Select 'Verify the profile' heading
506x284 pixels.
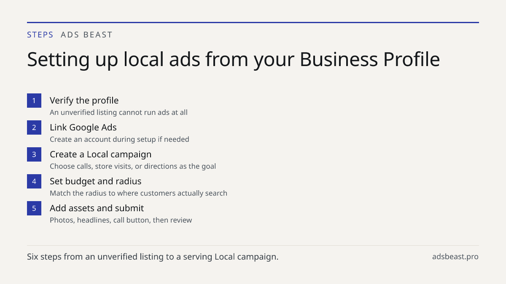point(84,101)
